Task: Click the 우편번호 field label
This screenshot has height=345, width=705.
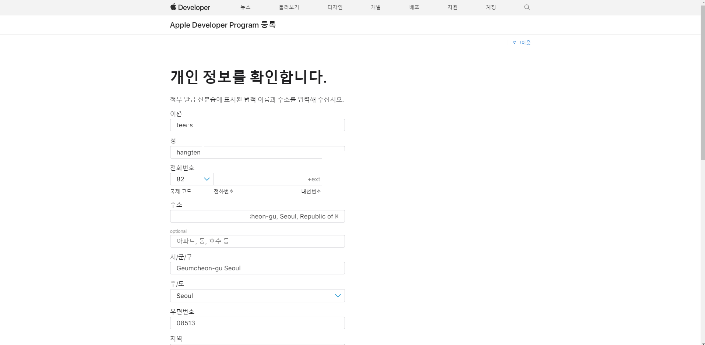Action: (182, 312)
